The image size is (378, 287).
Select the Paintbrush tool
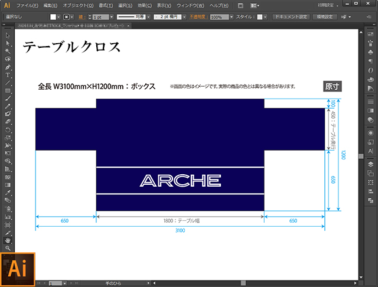click(8, 98)
